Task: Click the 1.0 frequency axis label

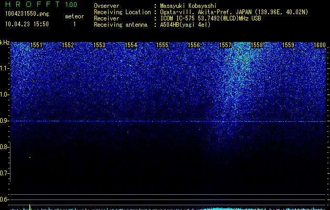Action: pyautogui.click(x=5, y=94)
